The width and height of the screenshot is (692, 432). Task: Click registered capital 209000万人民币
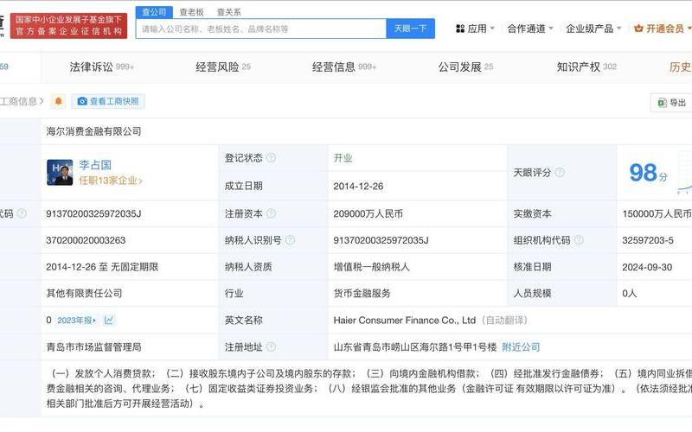point(368,213)
